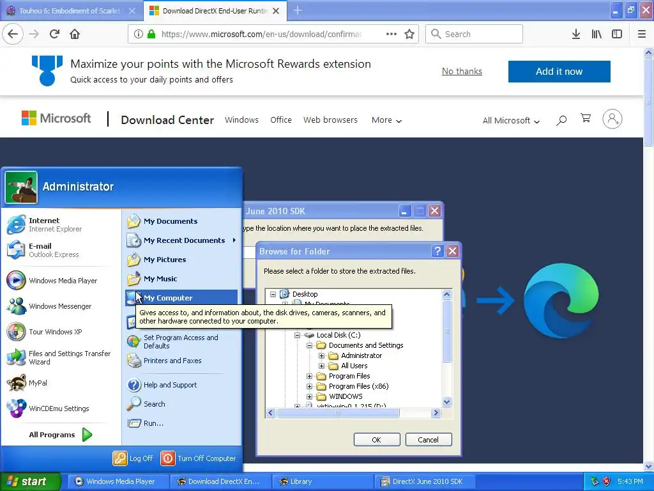Collapse Documents and Settings folder node
This screenshot has width=654, height=491.
click(310, 345)
